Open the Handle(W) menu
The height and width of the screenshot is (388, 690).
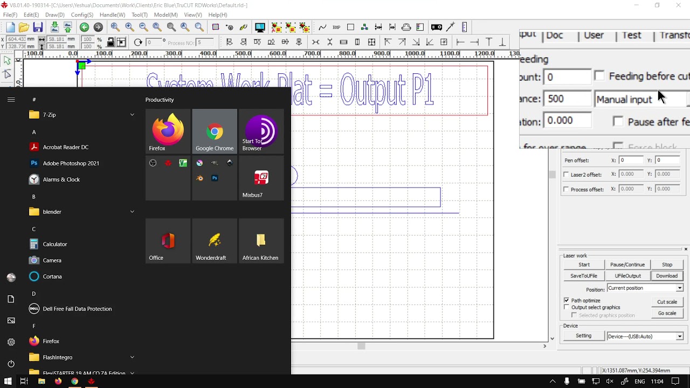click(112, 15)
